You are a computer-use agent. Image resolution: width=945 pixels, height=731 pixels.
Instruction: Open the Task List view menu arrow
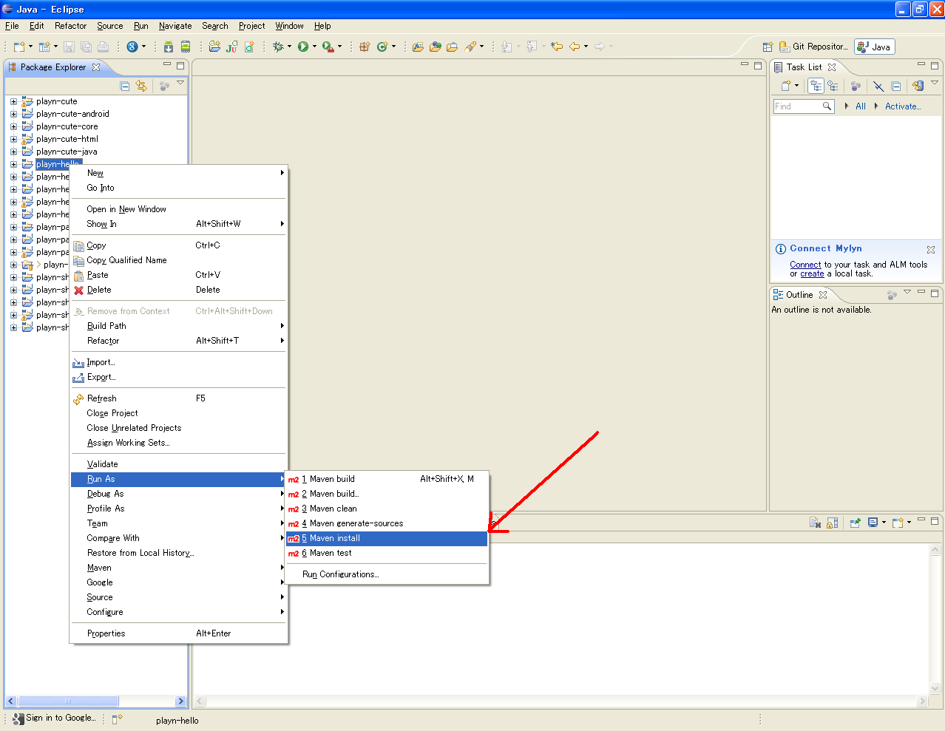coord(935,83)
